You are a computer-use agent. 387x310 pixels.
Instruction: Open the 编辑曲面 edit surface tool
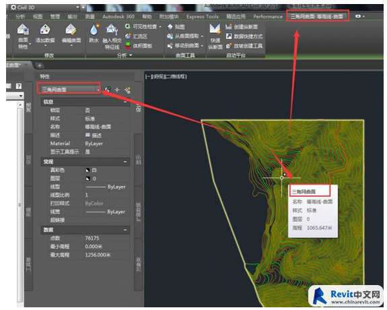[71, 35]
